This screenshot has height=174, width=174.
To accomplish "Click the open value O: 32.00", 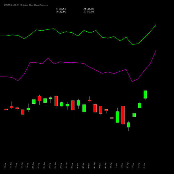I will click(x=61, y=12).
